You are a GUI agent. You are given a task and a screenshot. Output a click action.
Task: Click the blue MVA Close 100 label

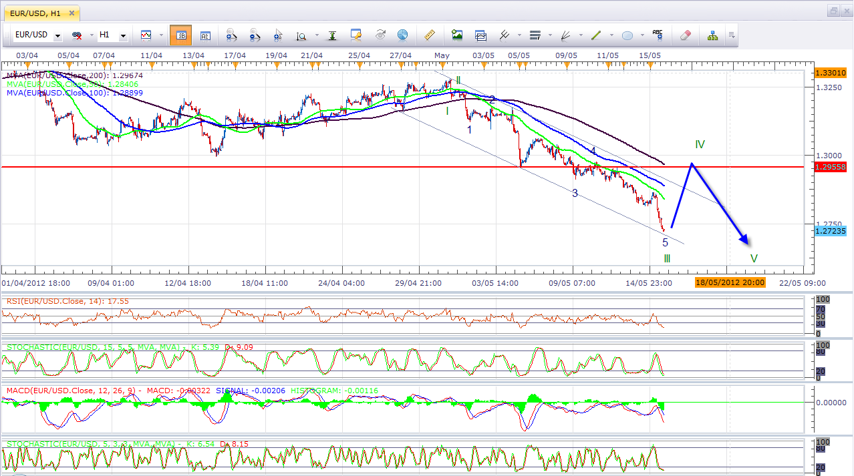point(74,93)
